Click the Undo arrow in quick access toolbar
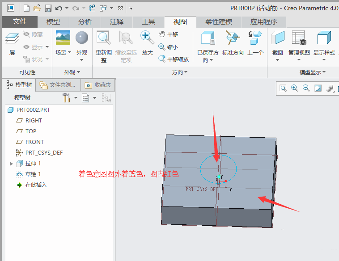Viewport: 339px width, 261px height. 59,8
